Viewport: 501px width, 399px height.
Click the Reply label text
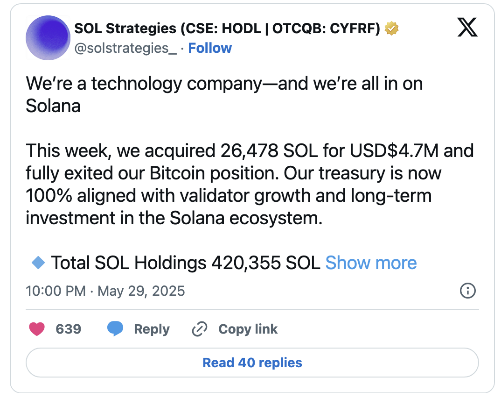[x=152, y=328]
